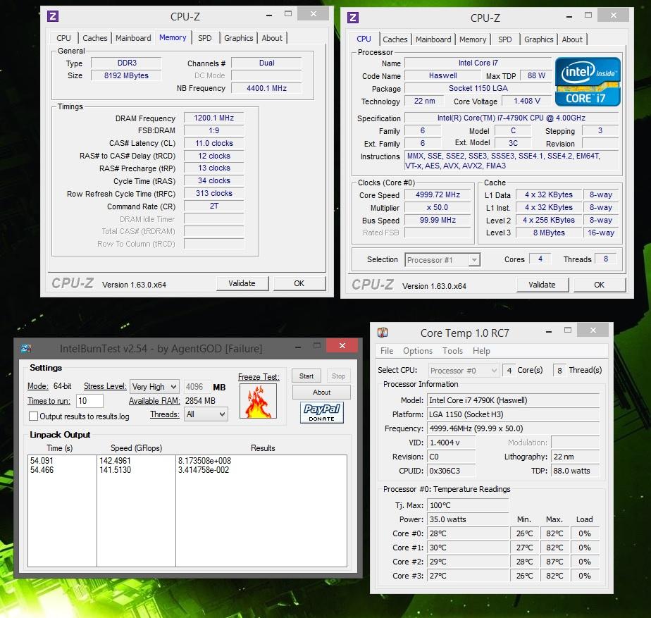
Task: Open SPD tab in left CPU-Z window
Action: coord(205,38)
